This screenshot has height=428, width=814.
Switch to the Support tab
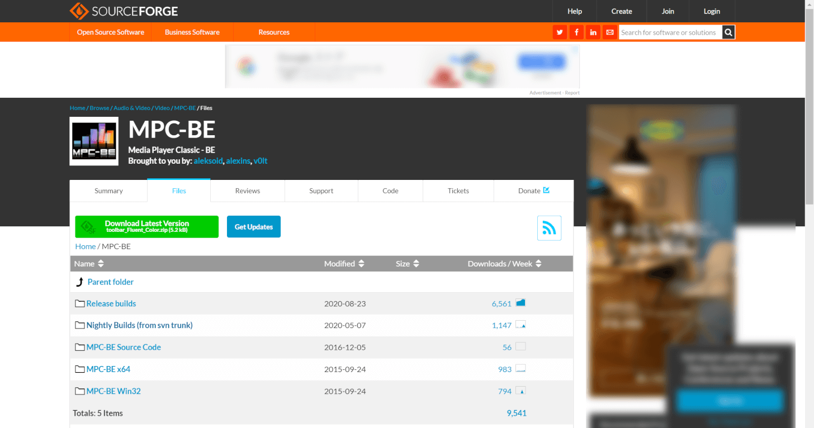[x=321, y=191]
